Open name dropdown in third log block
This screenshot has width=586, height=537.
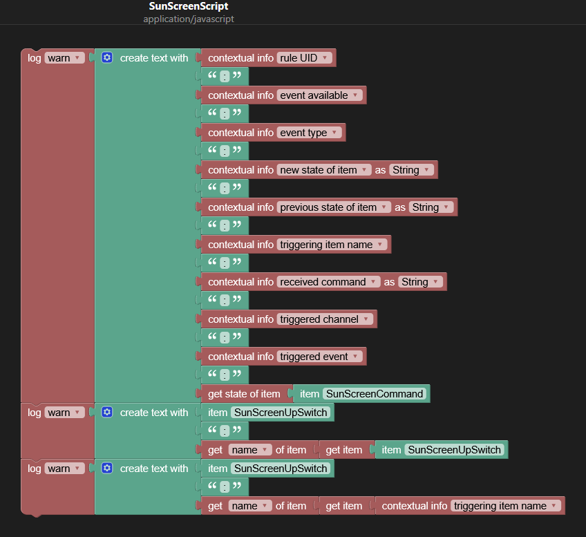[250, 506]
